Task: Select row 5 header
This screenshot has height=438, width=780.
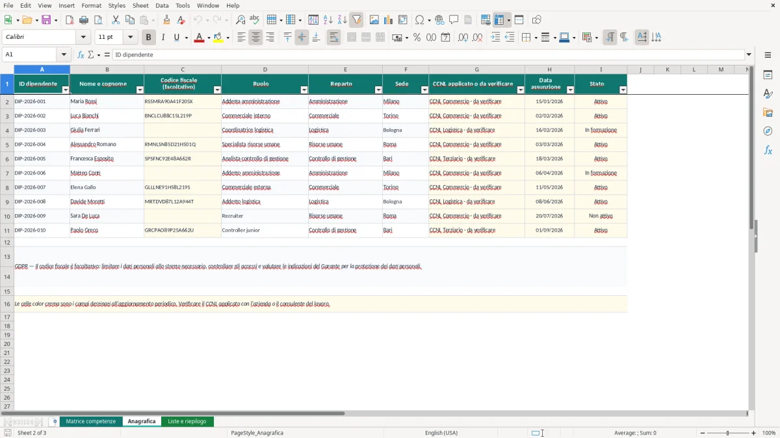Action: pos(7,145)
